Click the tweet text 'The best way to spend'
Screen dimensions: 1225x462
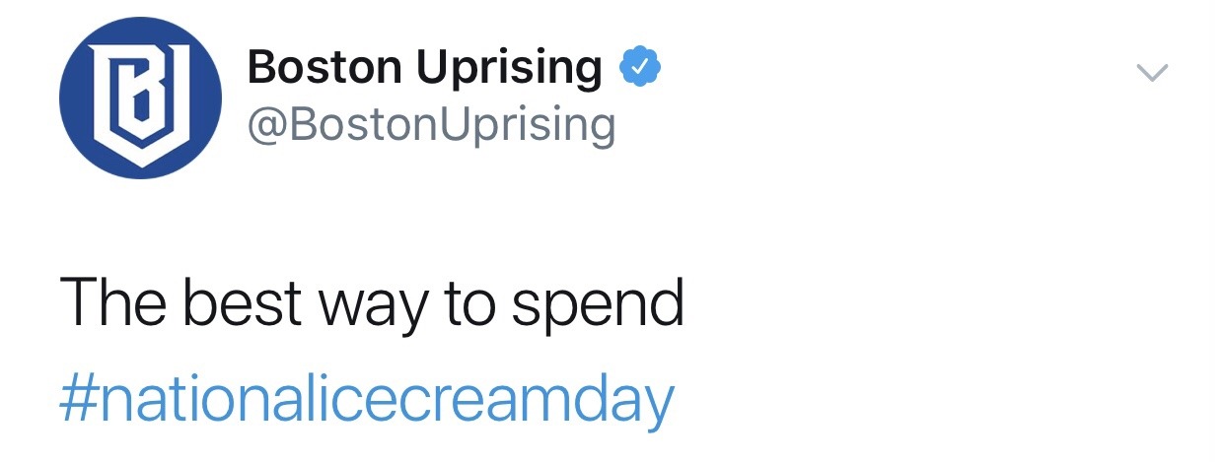coord(372,303)
